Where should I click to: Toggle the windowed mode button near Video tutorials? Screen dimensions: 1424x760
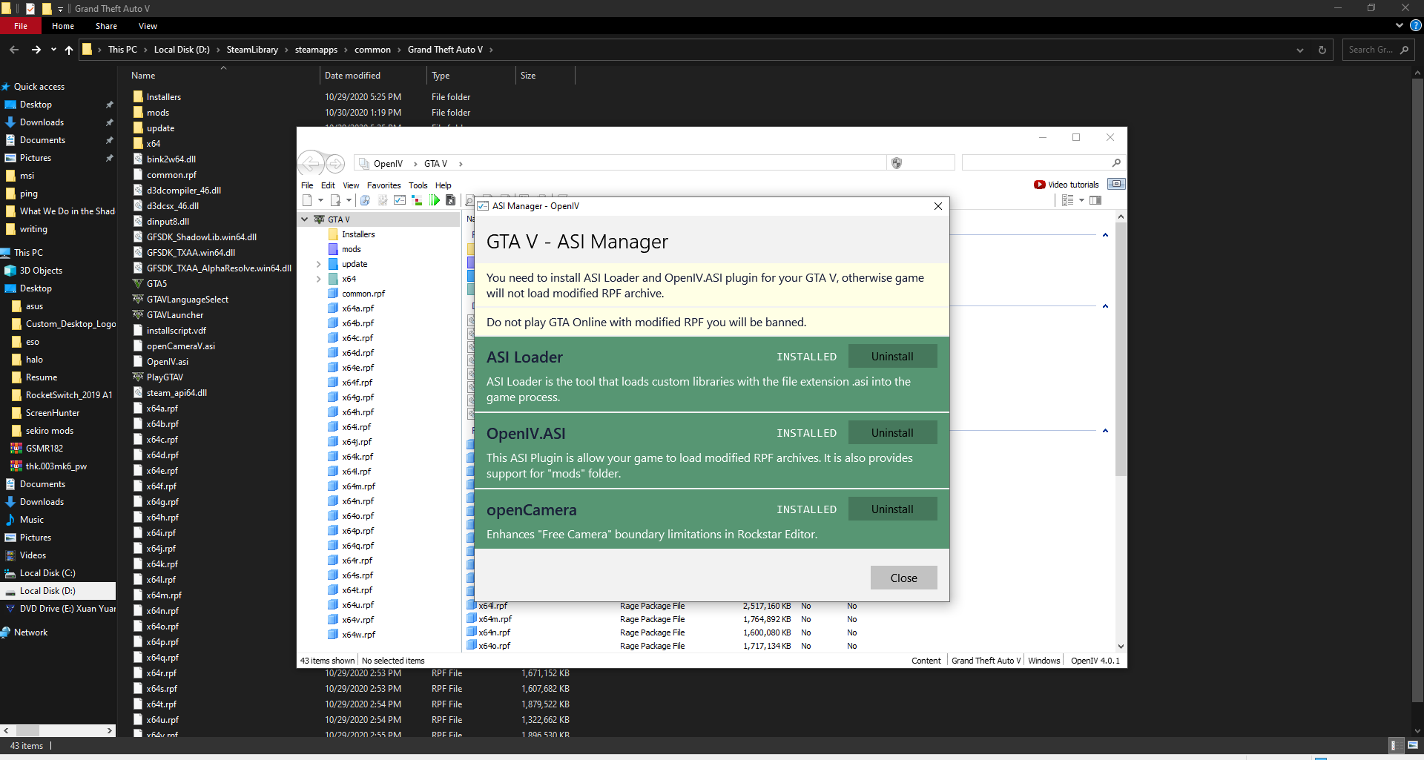tap(1116, 184)
